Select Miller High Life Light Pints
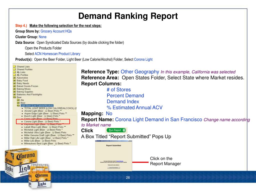Screen dimensions: 256x192 (46, 138)
